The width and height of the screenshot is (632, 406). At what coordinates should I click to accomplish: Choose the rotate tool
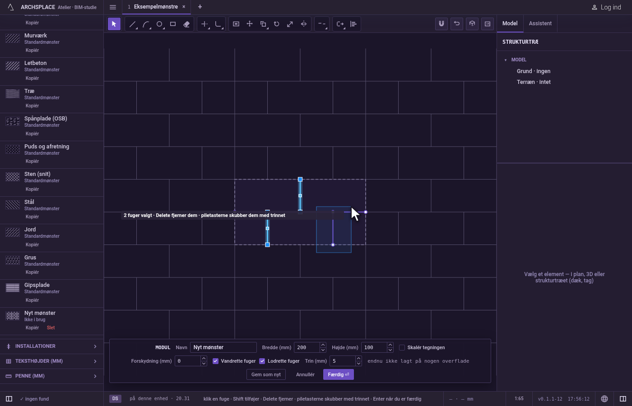coord(277,24)
